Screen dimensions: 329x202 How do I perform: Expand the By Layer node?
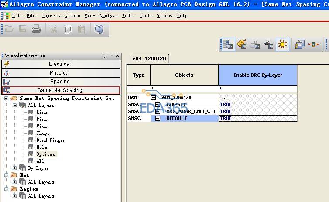[x=14, y=168]
